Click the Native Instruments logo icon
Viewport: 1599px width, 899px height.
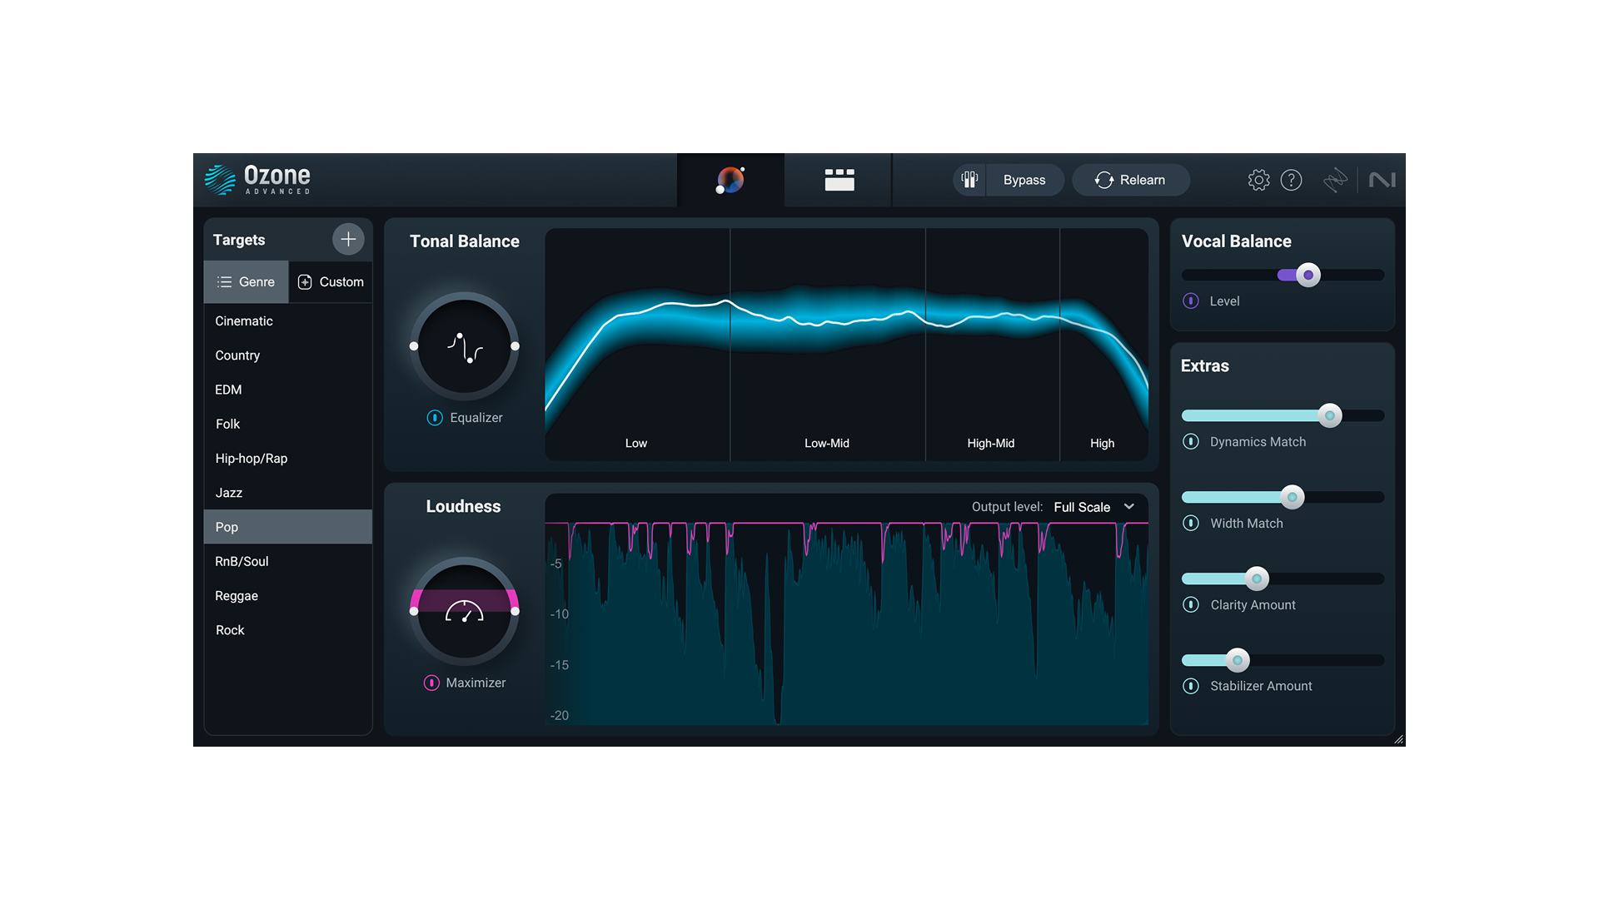[x=1382, y=180]
